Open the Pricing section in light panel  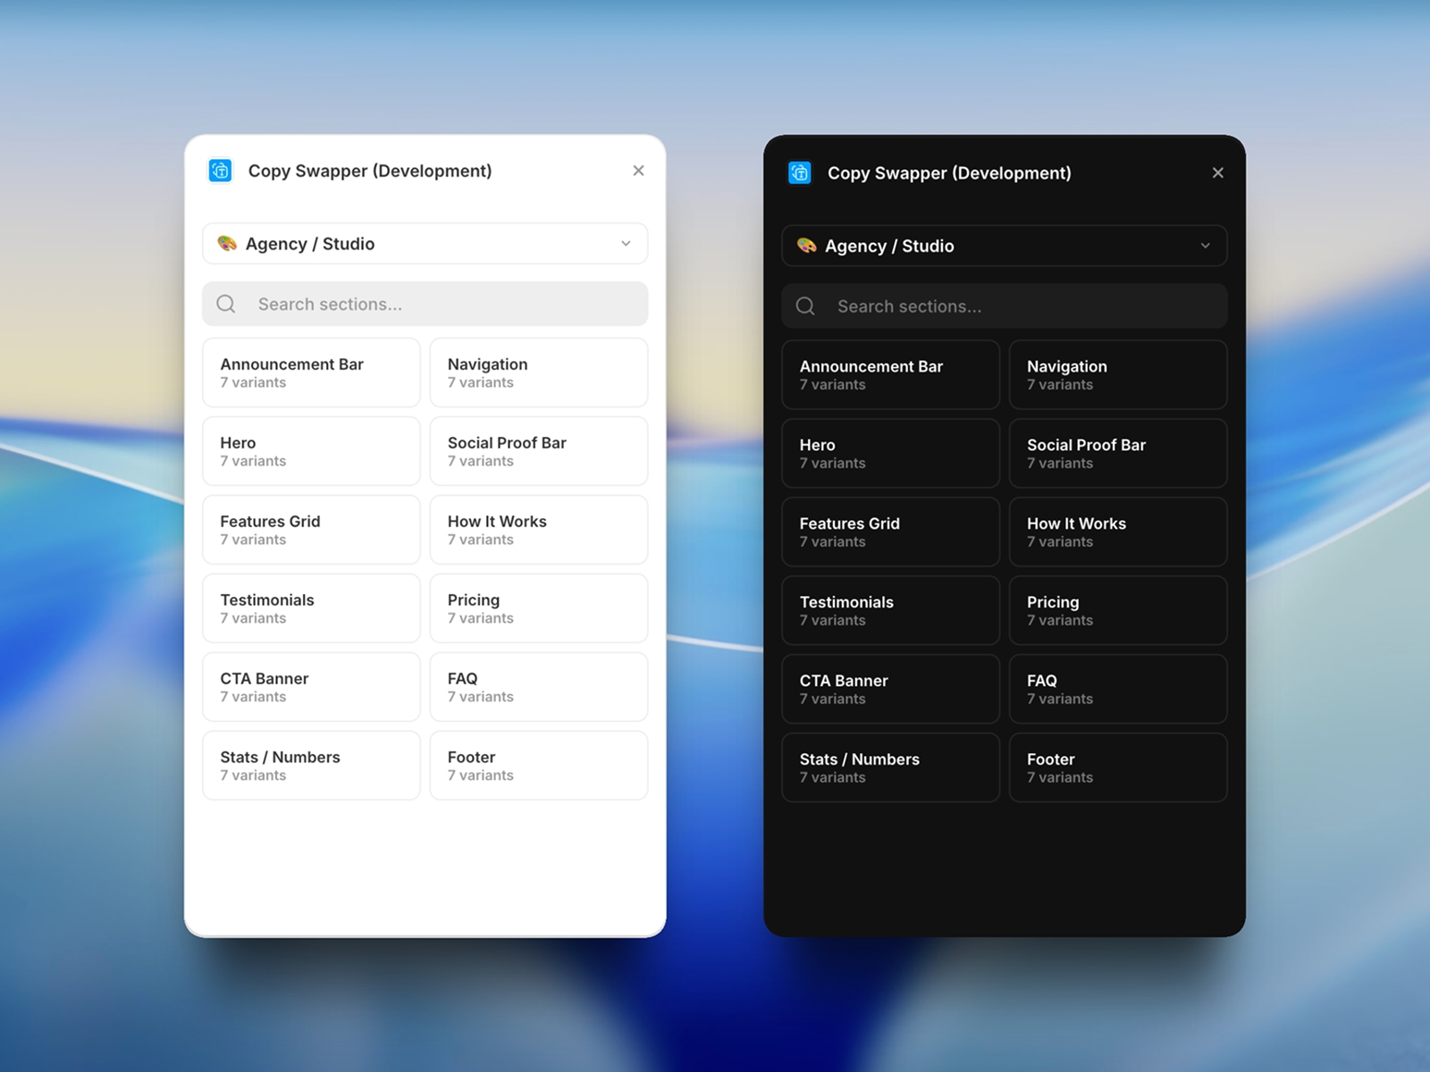click(x=538, y=608)
